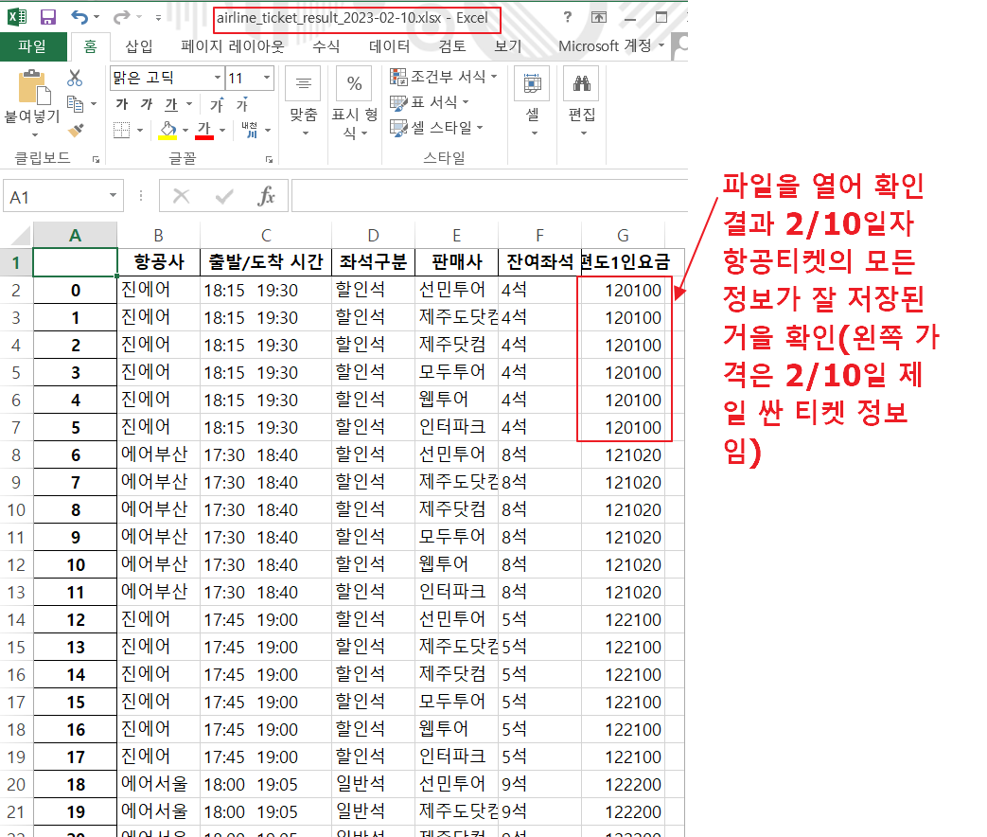
Task: Toggle underline 가 formatting
Action: 171,104
